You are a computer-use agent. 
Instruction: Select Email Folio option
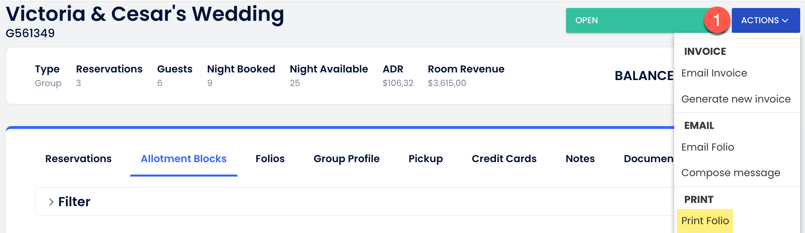(x=707, y=147)
